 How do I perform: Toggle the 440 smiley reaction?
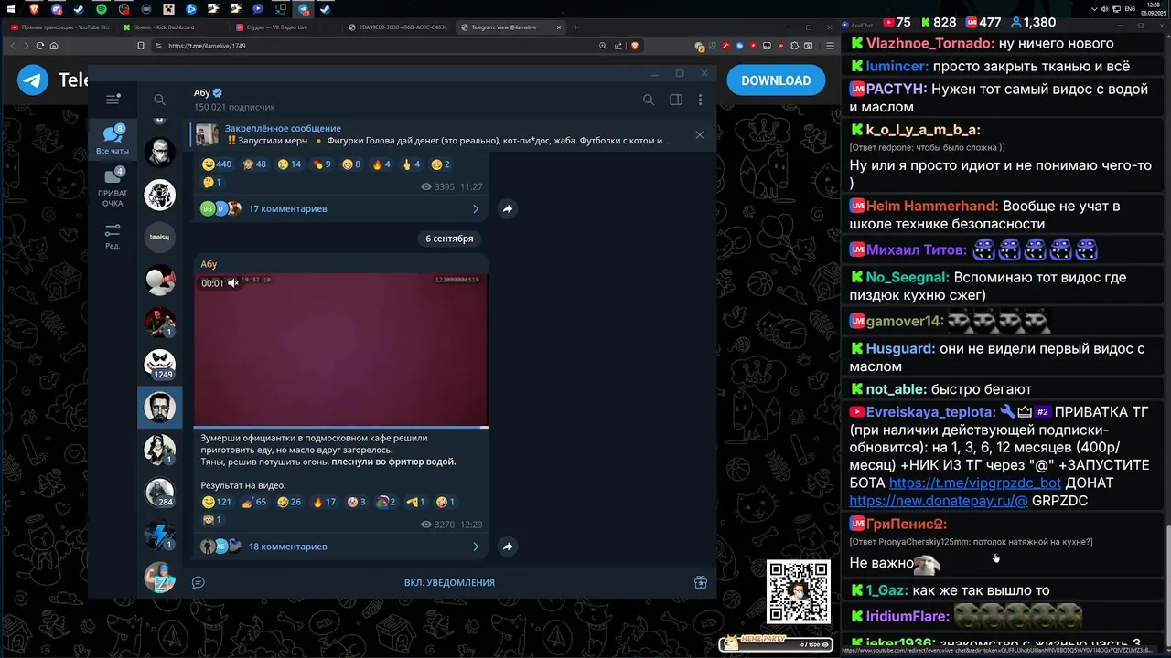[x=217, y=164]
